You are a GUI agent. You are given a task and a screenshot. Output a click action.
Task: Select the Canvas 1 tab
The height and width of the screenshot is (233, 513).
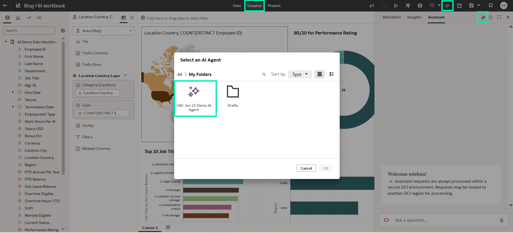(150, 228)
